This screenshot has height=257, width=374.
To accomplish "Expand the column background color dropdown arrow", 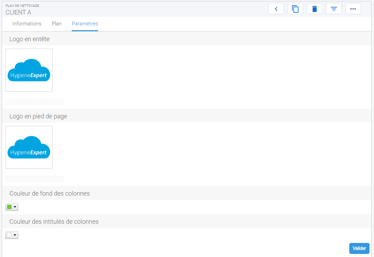I will [x=15, y=207].
